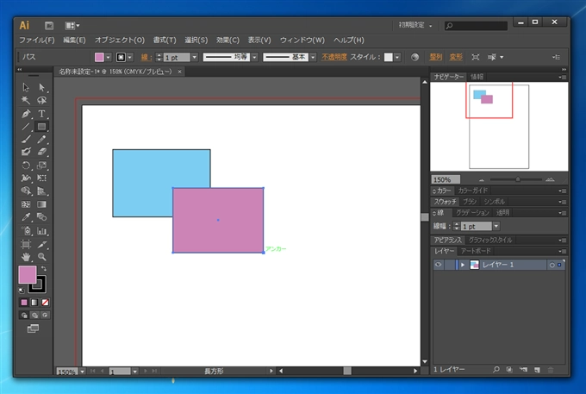Image resolution: width=586 pixels, height=394 pixels.
Task: Open the 効果(C) menu
Action: point(228,40)
